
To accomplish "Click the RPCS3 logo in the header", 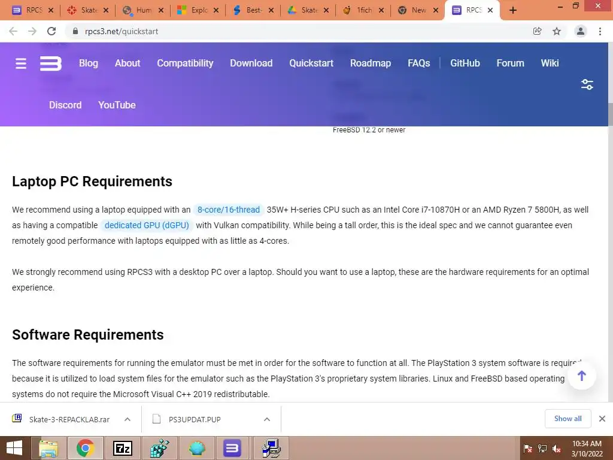I will click(51, 63).
